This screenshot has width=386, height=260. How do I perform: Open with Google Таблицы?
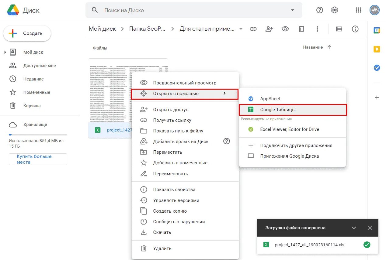coord(293,110)
